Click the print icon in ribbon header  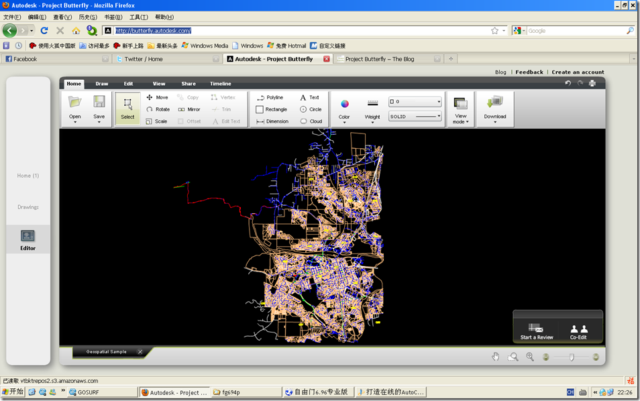[x=592, y=83]
